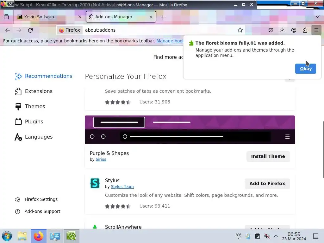This screenshot has width=324, height=243.
Task: Open Firefox Settings from sidebar
Action: tap(36, 199)
